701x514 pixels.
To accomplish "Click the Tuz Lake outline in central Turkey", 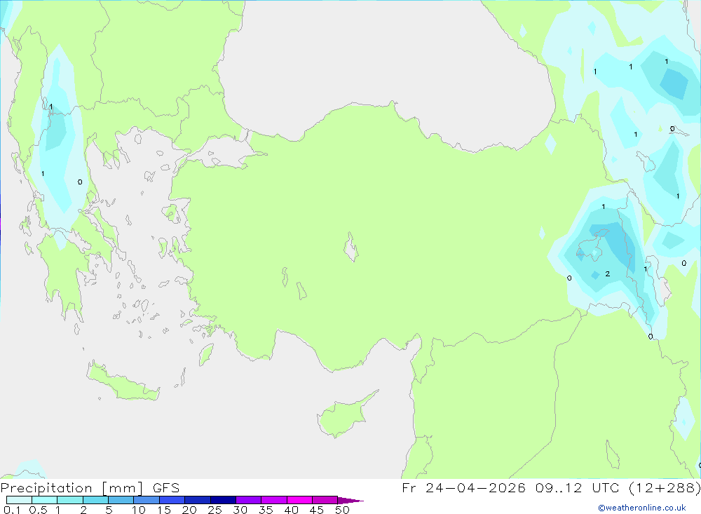I will pyautogui.click(x=351, y=248).
